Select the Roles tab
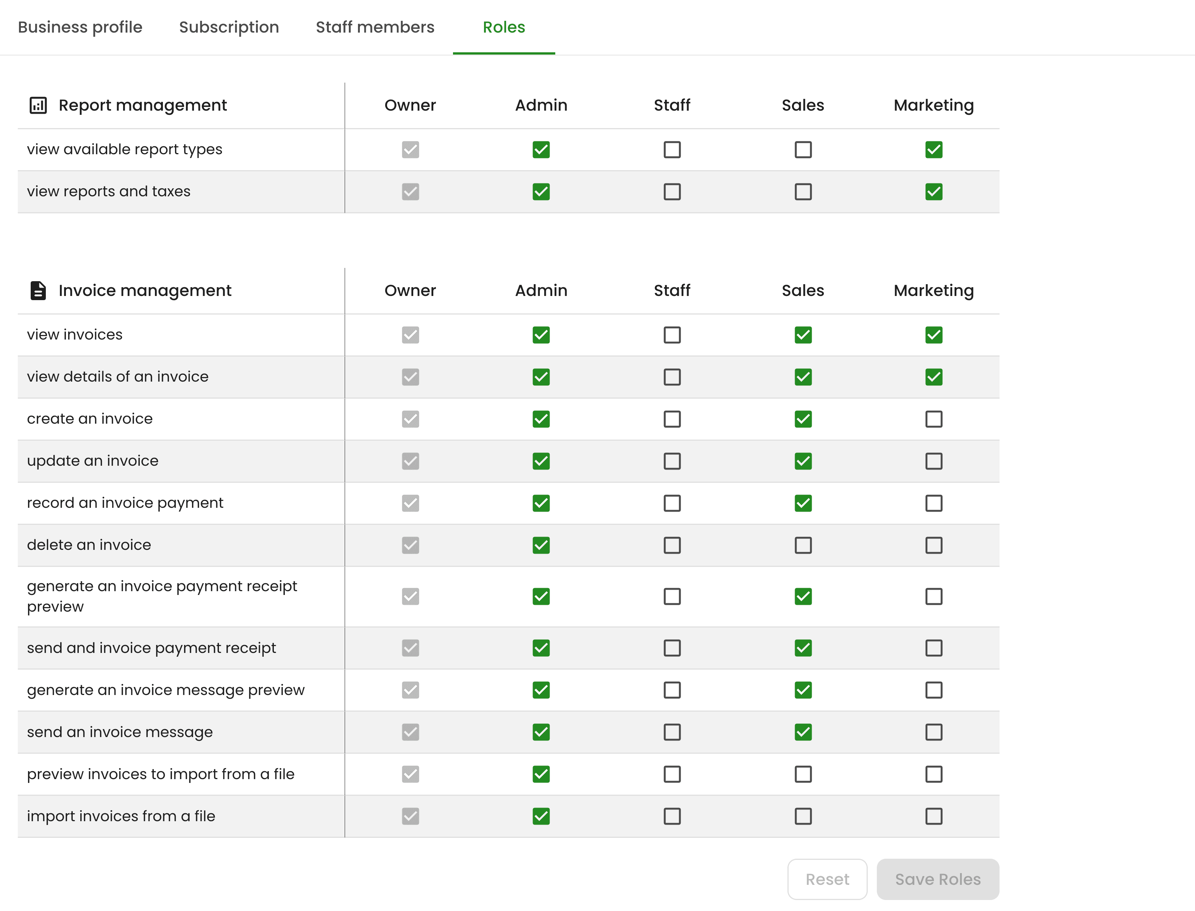This screenshot has height=911, width=1195. coord(504,27)
